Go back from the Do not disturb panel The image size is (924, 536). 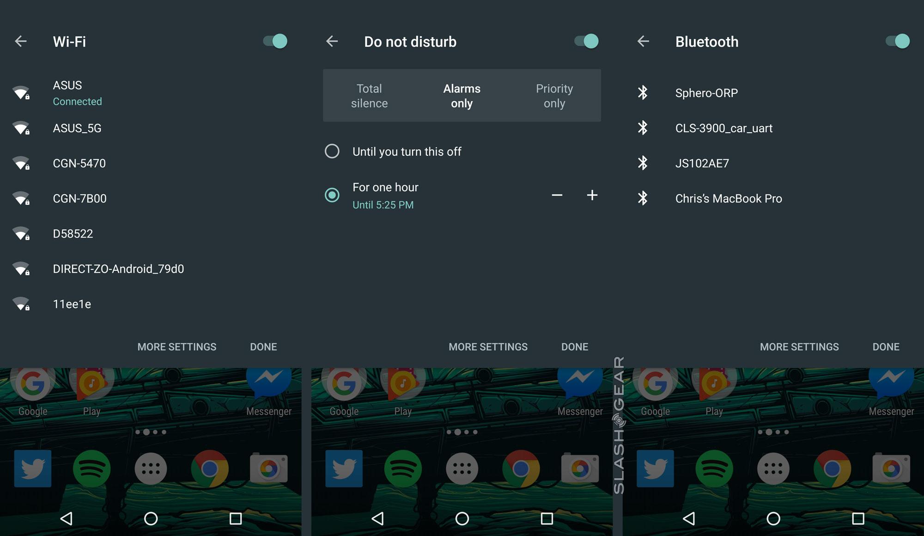[332, 41]
